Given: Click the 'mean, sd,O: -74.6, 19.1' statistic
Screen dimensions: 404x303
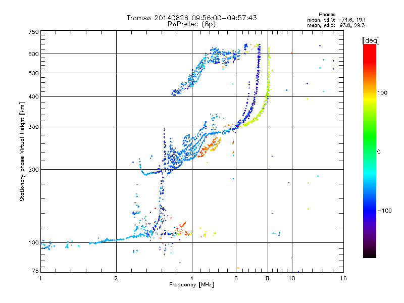Looking at the screenshot, I should coord(336,20).
